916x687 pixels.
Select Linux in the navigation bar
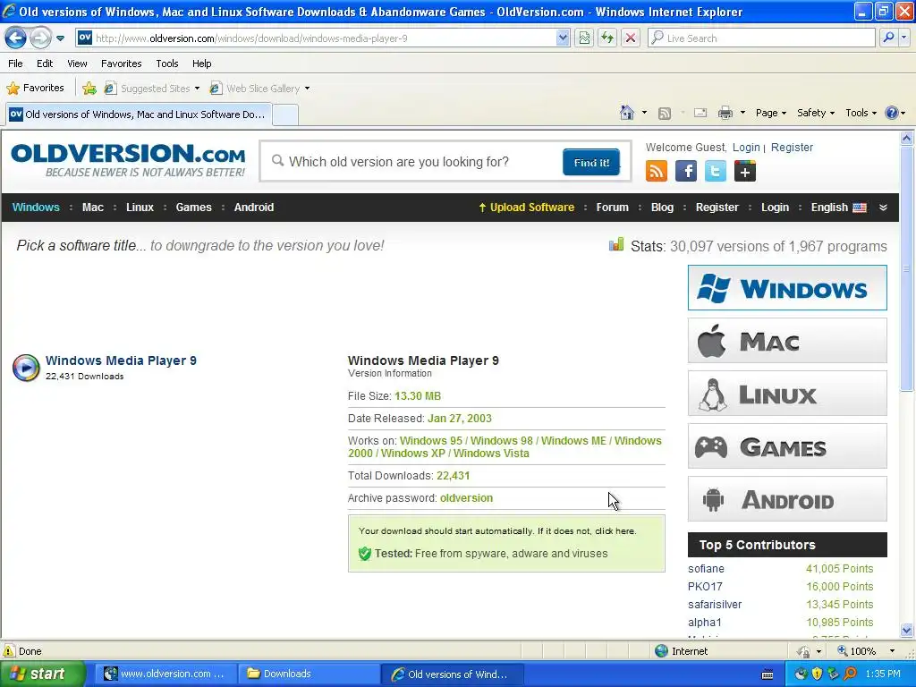[x=140, y=208]
